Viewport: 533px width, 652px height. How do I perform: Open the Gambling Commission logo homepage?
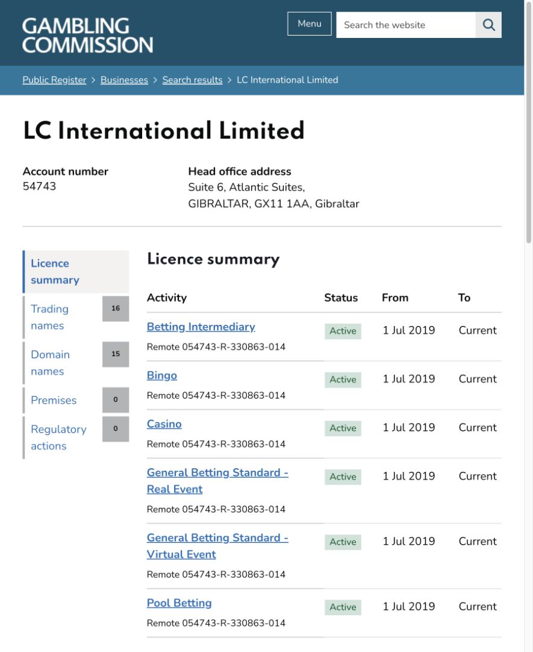coord(88,36)
